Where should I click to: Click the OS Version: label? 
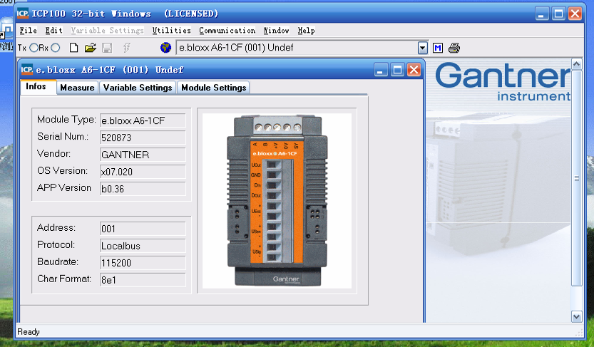62,171
